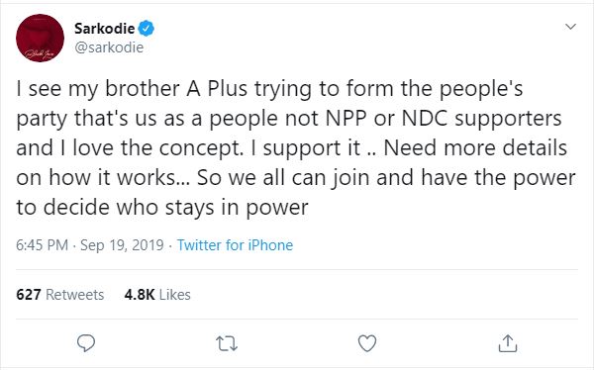Click the last tweet line 'who stays in power'

(x=212, y=208)
